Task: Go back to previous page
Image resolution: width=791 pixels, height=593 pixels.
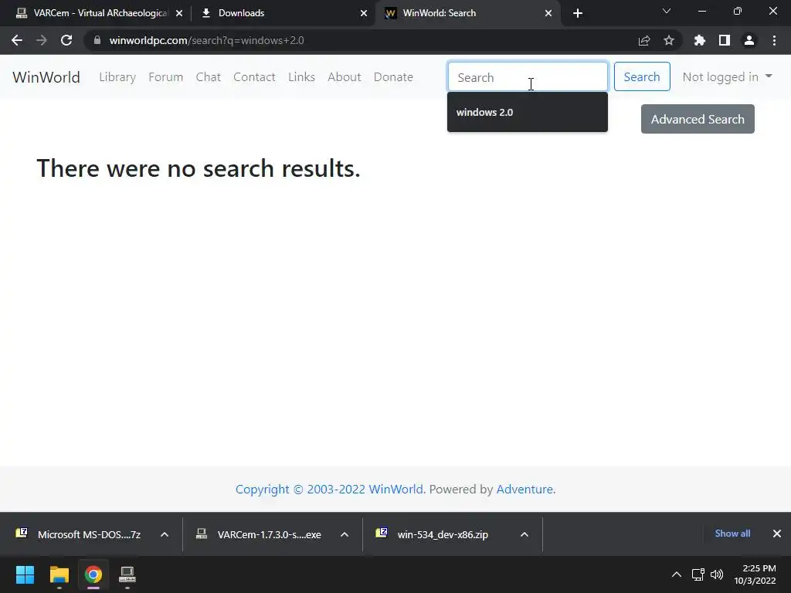Action: coord(17,40)
